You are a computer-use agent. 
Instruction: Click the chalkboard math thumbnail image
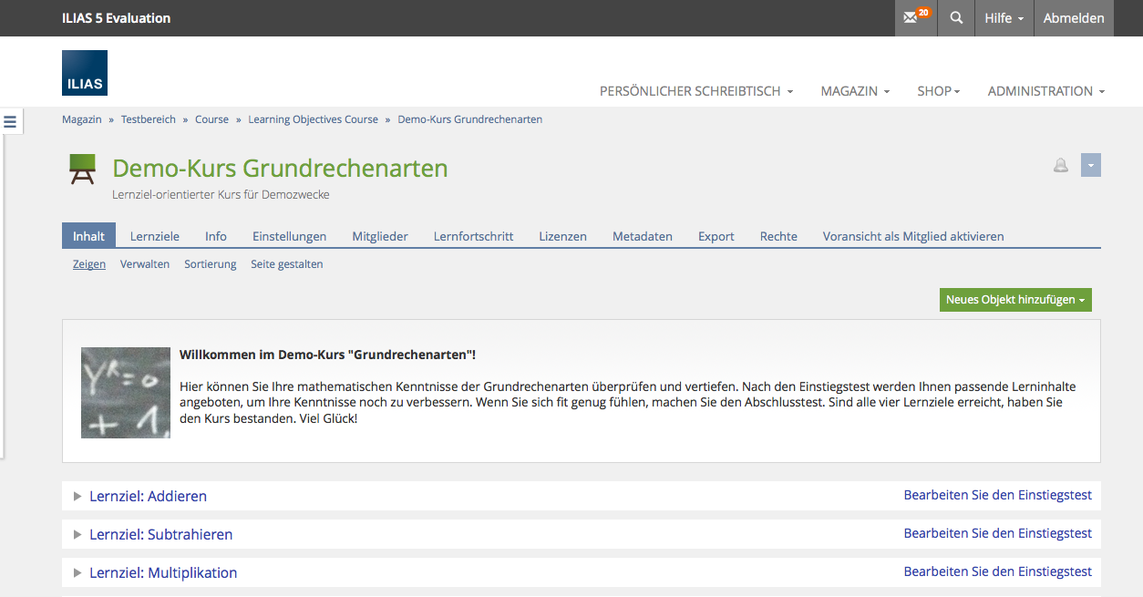pyautogui.click(x=126, y=393)
